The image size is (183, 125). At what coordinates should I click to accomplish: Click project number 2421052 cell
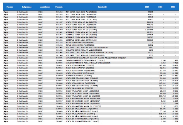[59, 12]
